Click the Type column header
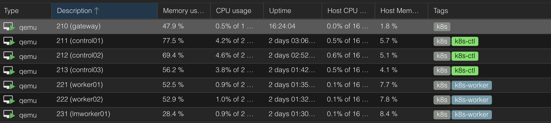This screenshot has height=123, width=551. coord(25,11)
